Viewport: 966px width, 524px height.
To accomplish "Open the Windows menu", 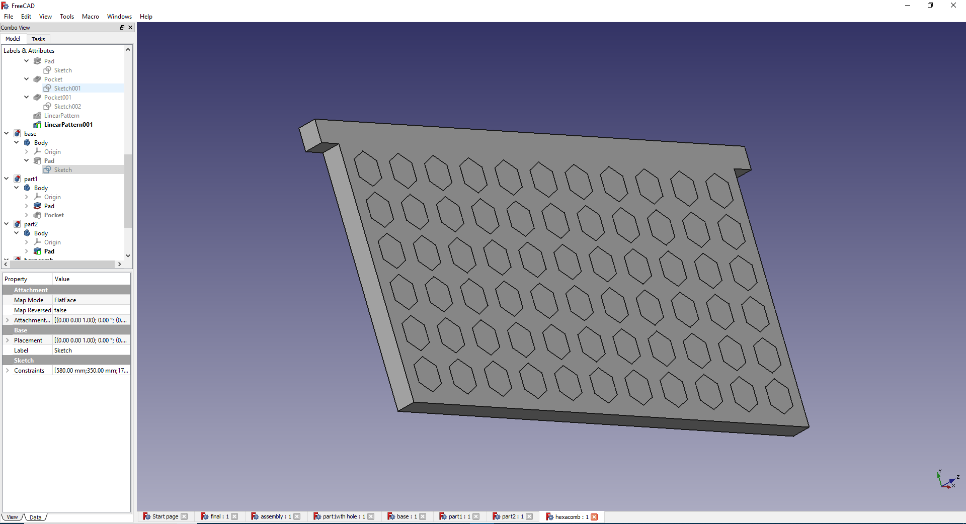I will click(x=119, y=17).
